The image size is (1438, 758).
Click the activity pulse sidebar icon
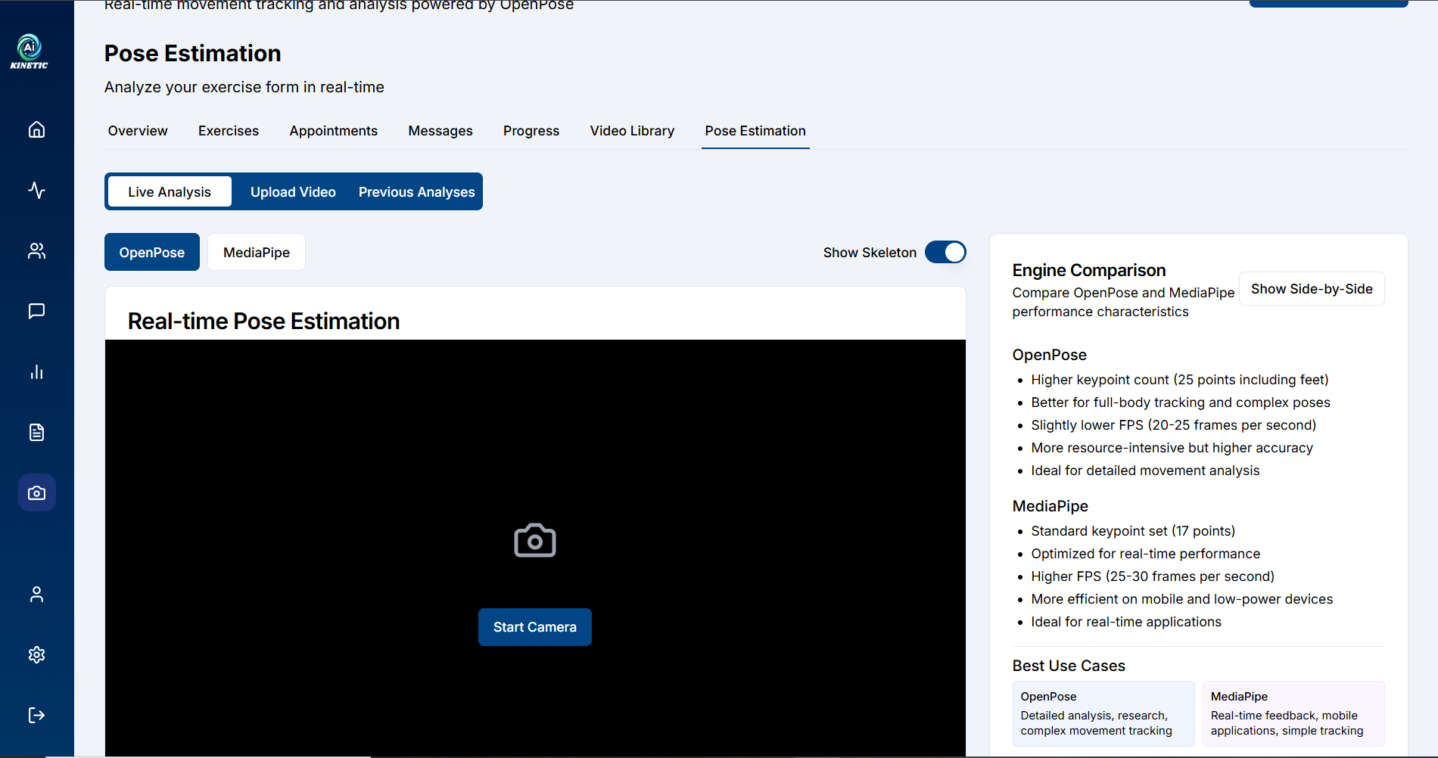36,190
